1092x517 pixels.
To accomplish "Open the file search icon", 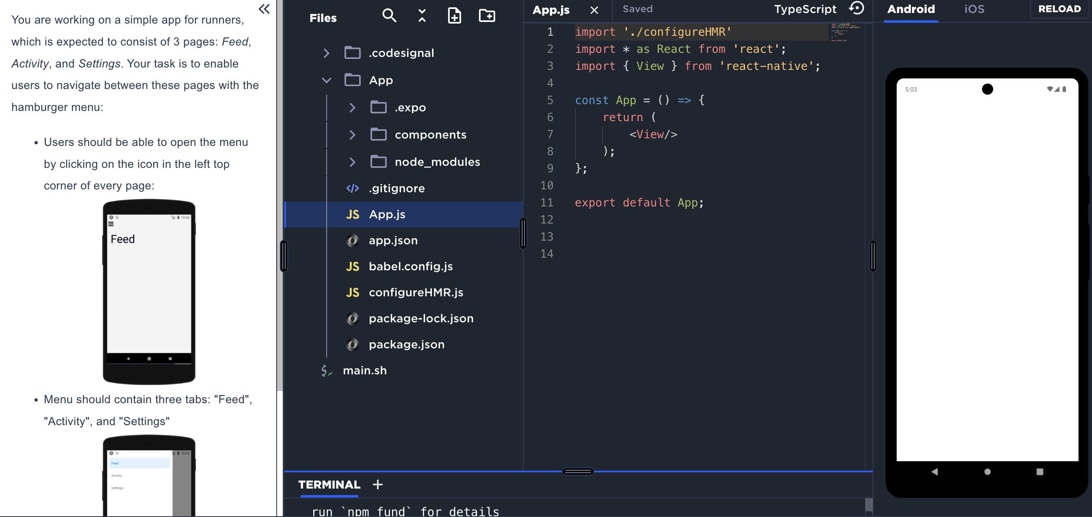I will [x=389, y=16].
